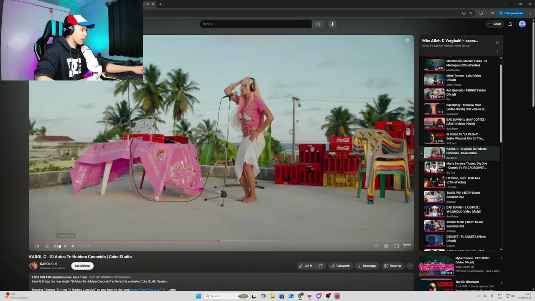The image size is (535, 301).
Task: Play W Sound 05 "LA PLENA" video
Action: point(459,138)
